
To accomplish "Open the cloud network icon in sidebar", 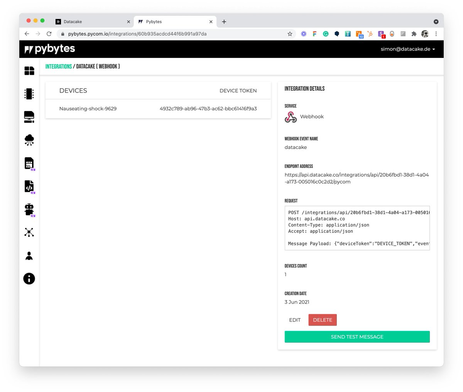I will tap(29, 140).
